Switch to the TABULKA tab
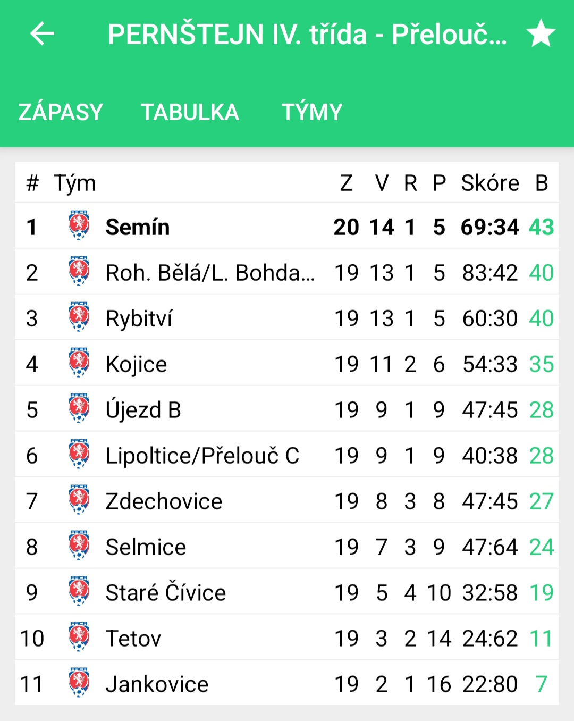The height and width of the screenshot is (721, 574). point(190,112)
